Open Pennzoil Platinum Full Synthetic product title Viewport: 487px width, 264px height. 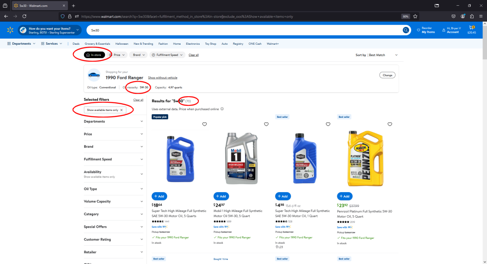365,213
